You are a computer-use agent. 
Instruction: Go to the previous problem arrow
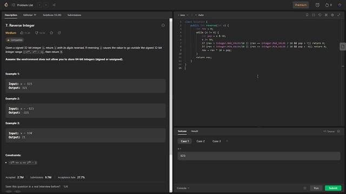[39, 5]
